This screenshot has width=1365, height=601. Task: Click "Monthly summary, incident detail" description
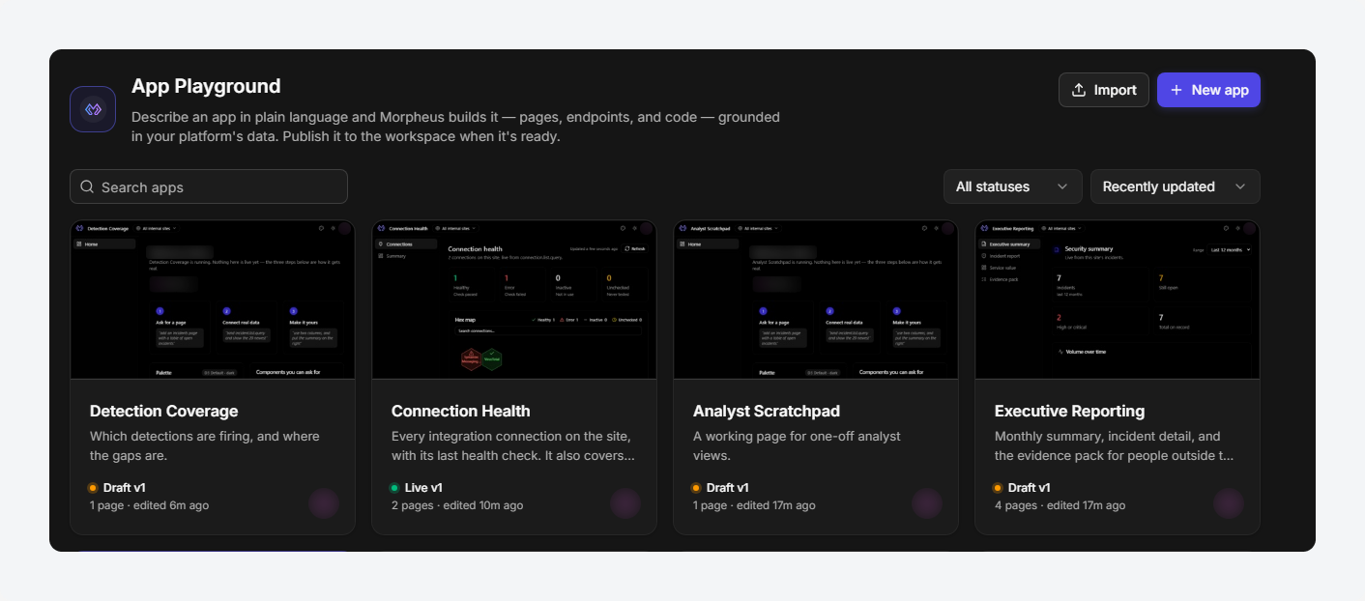1115,445
